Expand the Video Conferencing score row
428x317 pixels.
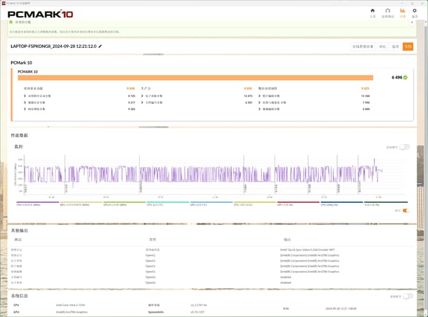tap(40, 102)
